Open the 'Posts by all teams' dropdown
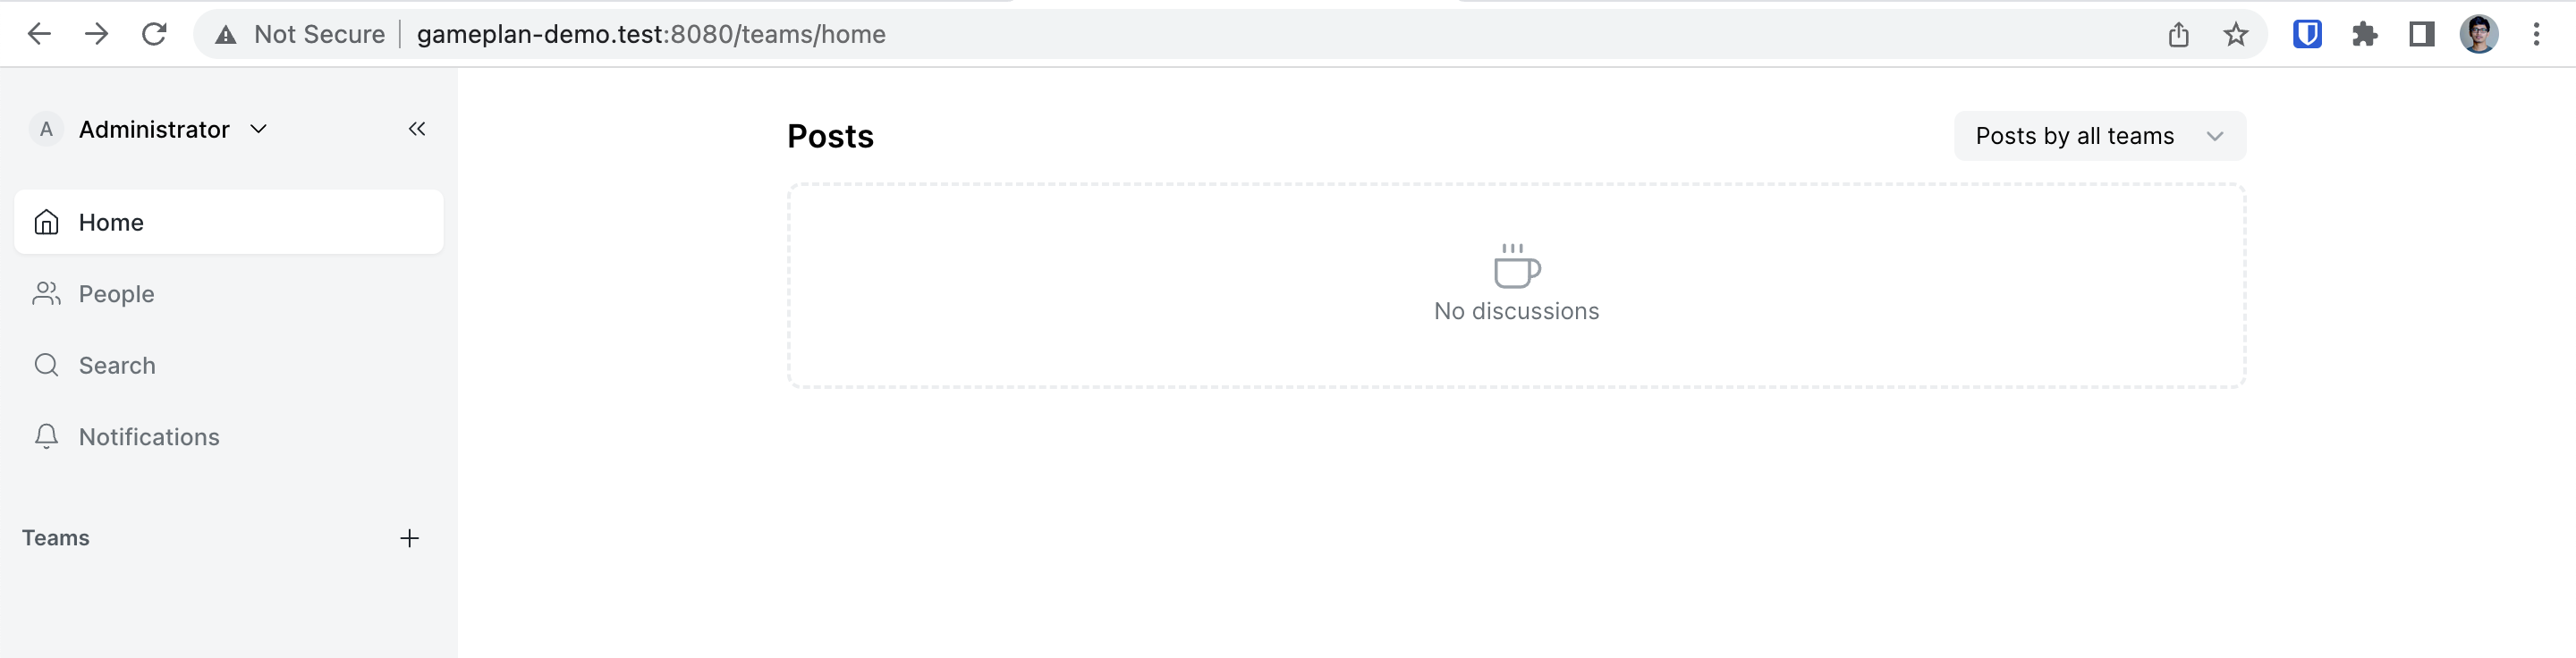2576x658 pixels. click(2098, 136)
